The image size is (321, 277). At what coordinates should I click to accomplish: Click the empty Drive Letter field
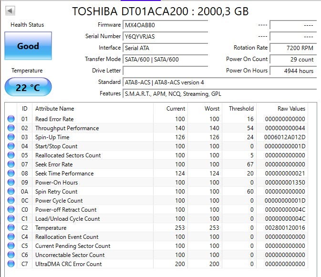click(165, 71)
